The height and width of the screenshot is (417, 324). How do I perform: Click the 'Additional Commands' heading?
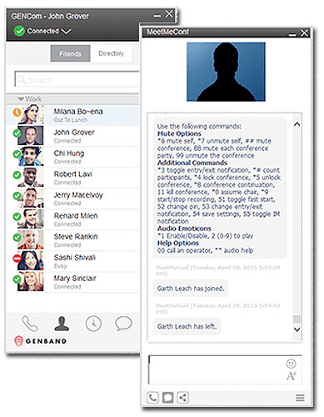click(192, 163)
